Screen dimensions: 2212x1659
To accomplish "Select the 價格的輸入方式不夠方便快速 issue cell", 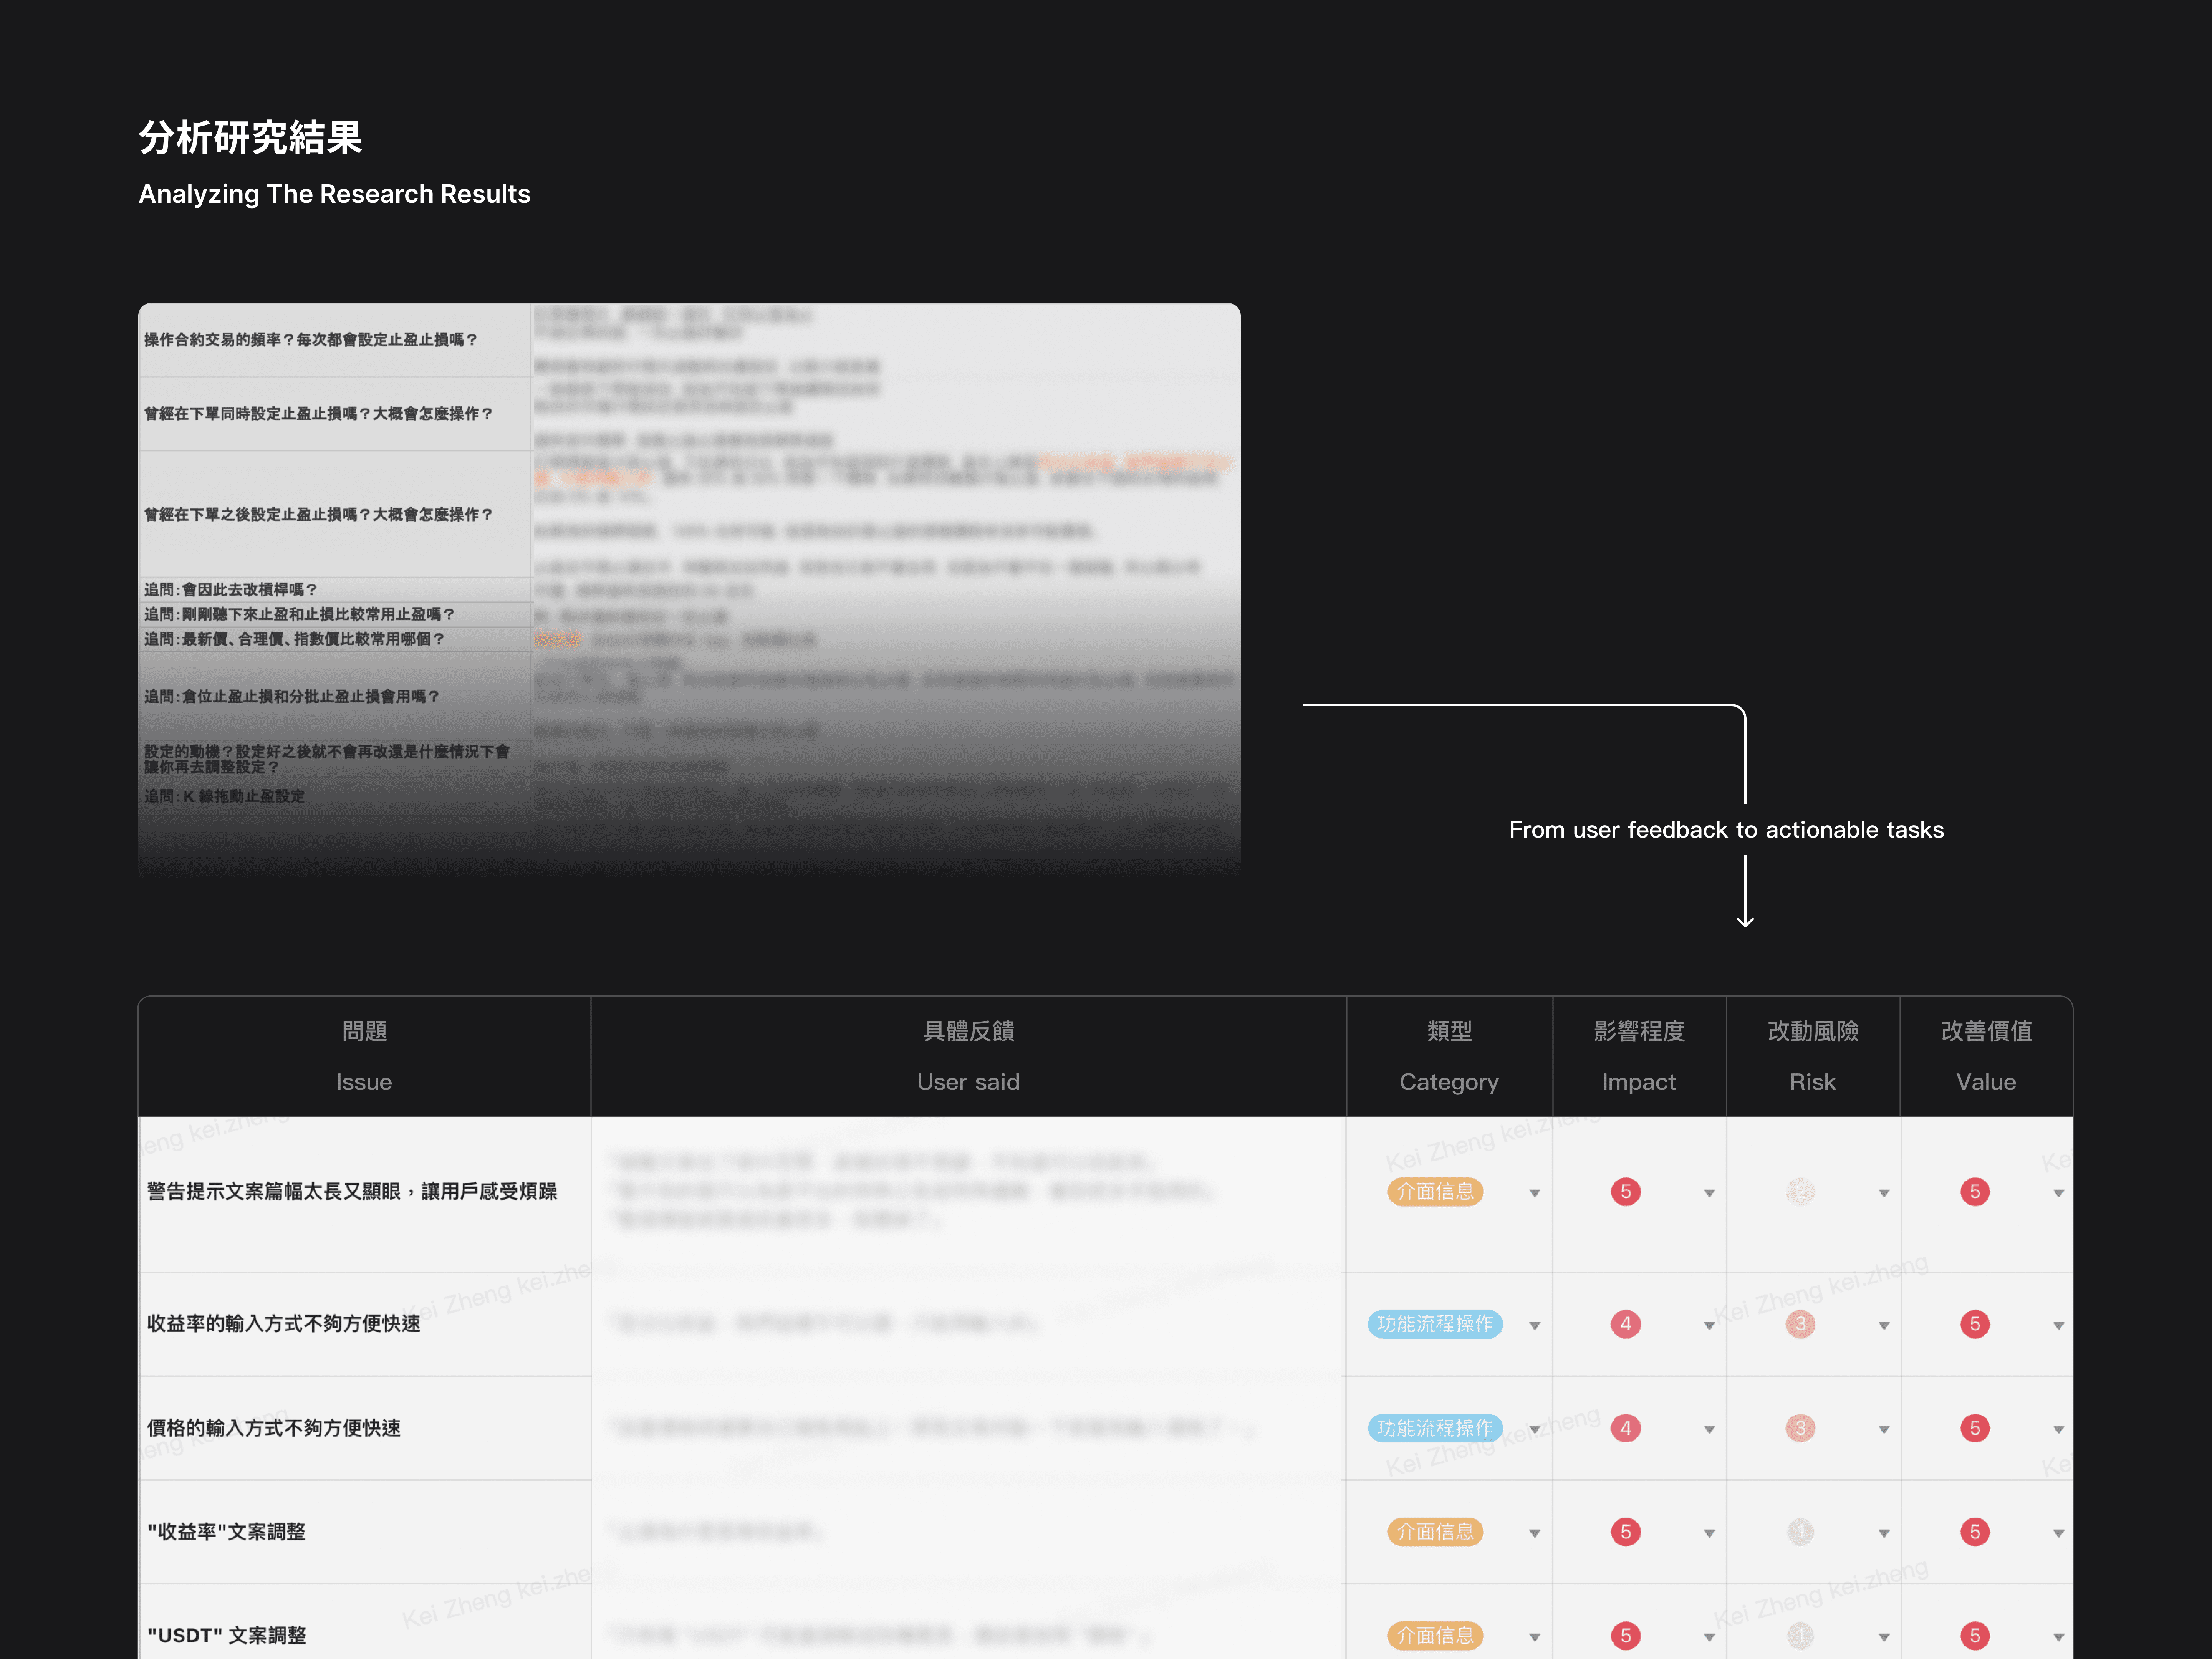I will [274, 1428].
